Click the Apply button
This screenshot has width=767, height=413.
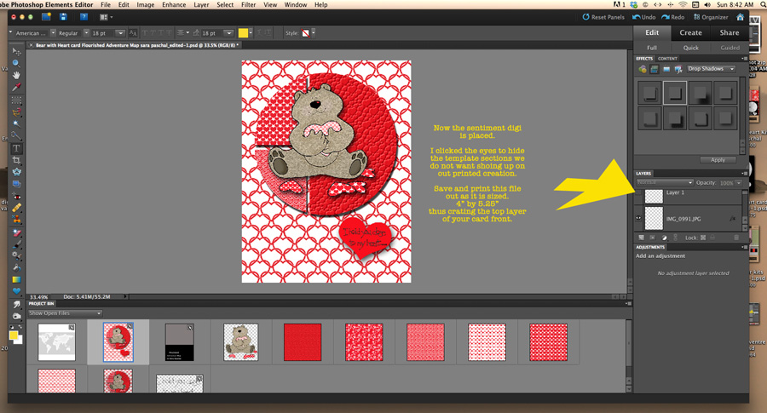point(718,160)
